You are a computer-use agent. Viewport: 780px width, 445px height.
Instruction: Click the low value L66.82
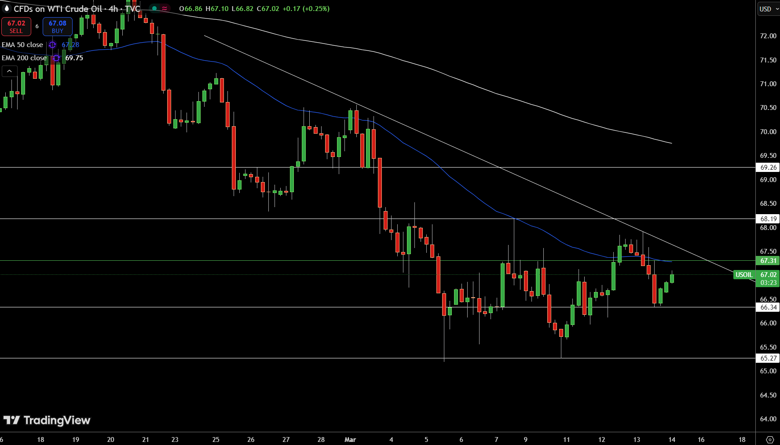(x=242, y=9)
